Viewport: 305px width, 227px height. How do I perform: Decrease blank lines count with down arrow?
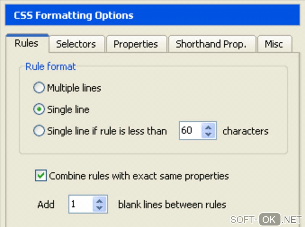point(100,208)
